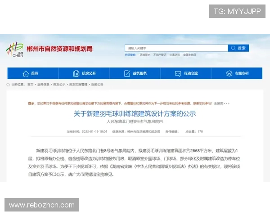Screen dimensions: 270x216
Task: Click 批前公告 in the breadcrumb trail
Action: click(x=97, y=85)
